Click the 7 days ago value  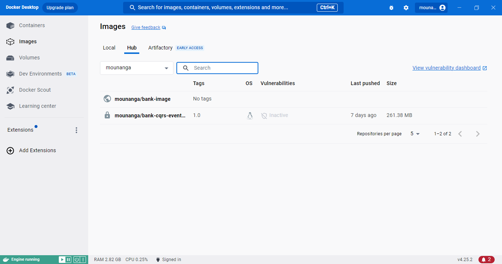coord(363,115)
